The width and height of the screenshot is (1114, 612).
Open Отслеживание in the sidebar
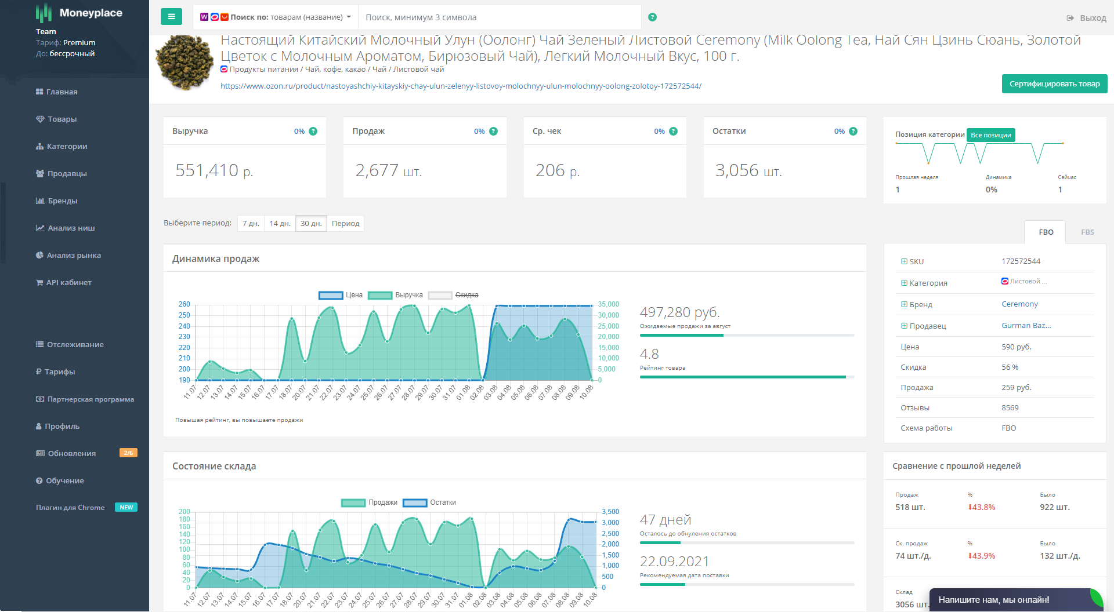coord(75,345)
